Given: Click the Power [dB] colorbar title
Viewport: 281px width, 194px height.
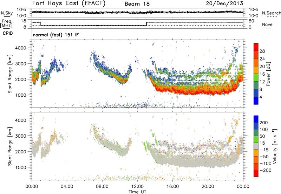Looking at the screenshot, I should [x=268, y=74].
